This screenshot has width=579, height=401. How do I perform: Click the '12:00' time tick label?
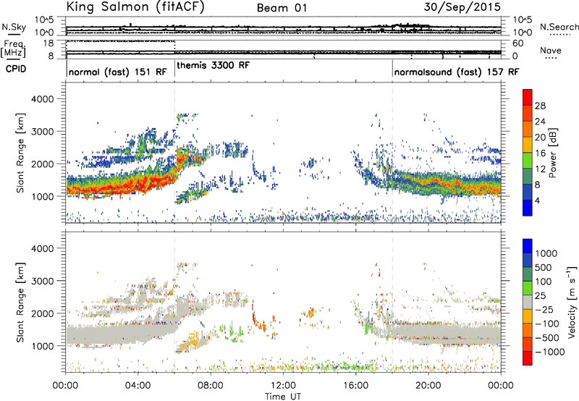coord(283,386)
